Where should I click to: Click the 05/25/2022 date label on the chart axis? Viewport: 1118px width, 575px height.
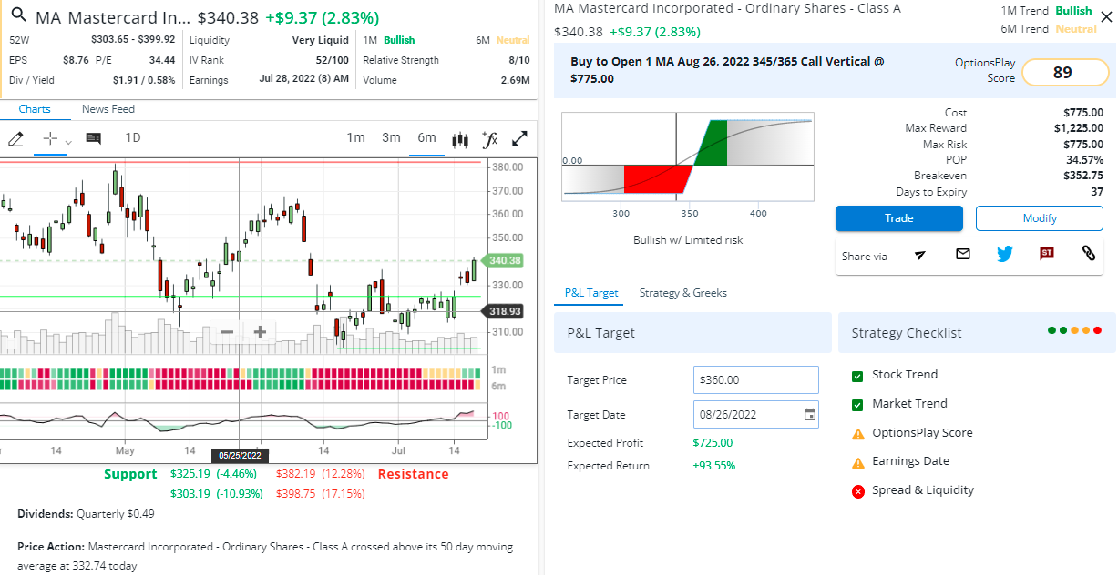pos(240,455)
